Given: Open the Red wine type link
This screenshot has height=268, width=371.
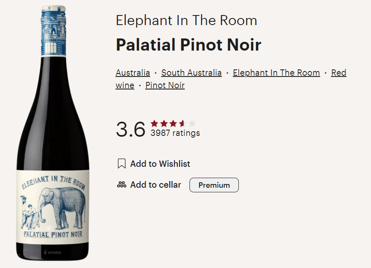Looking at the screenshot, I should 339,73.
